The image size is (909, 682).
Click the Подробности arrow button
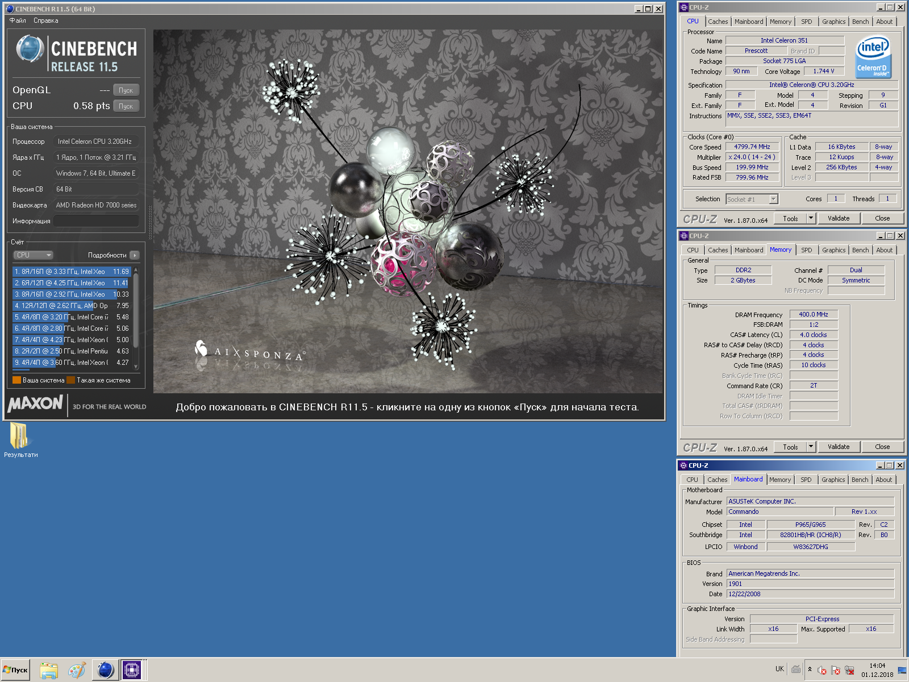(135, 255)
